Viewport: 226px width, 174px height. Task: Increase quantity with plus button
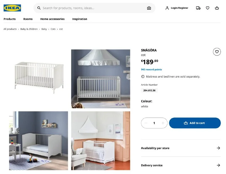pos(163,123)
